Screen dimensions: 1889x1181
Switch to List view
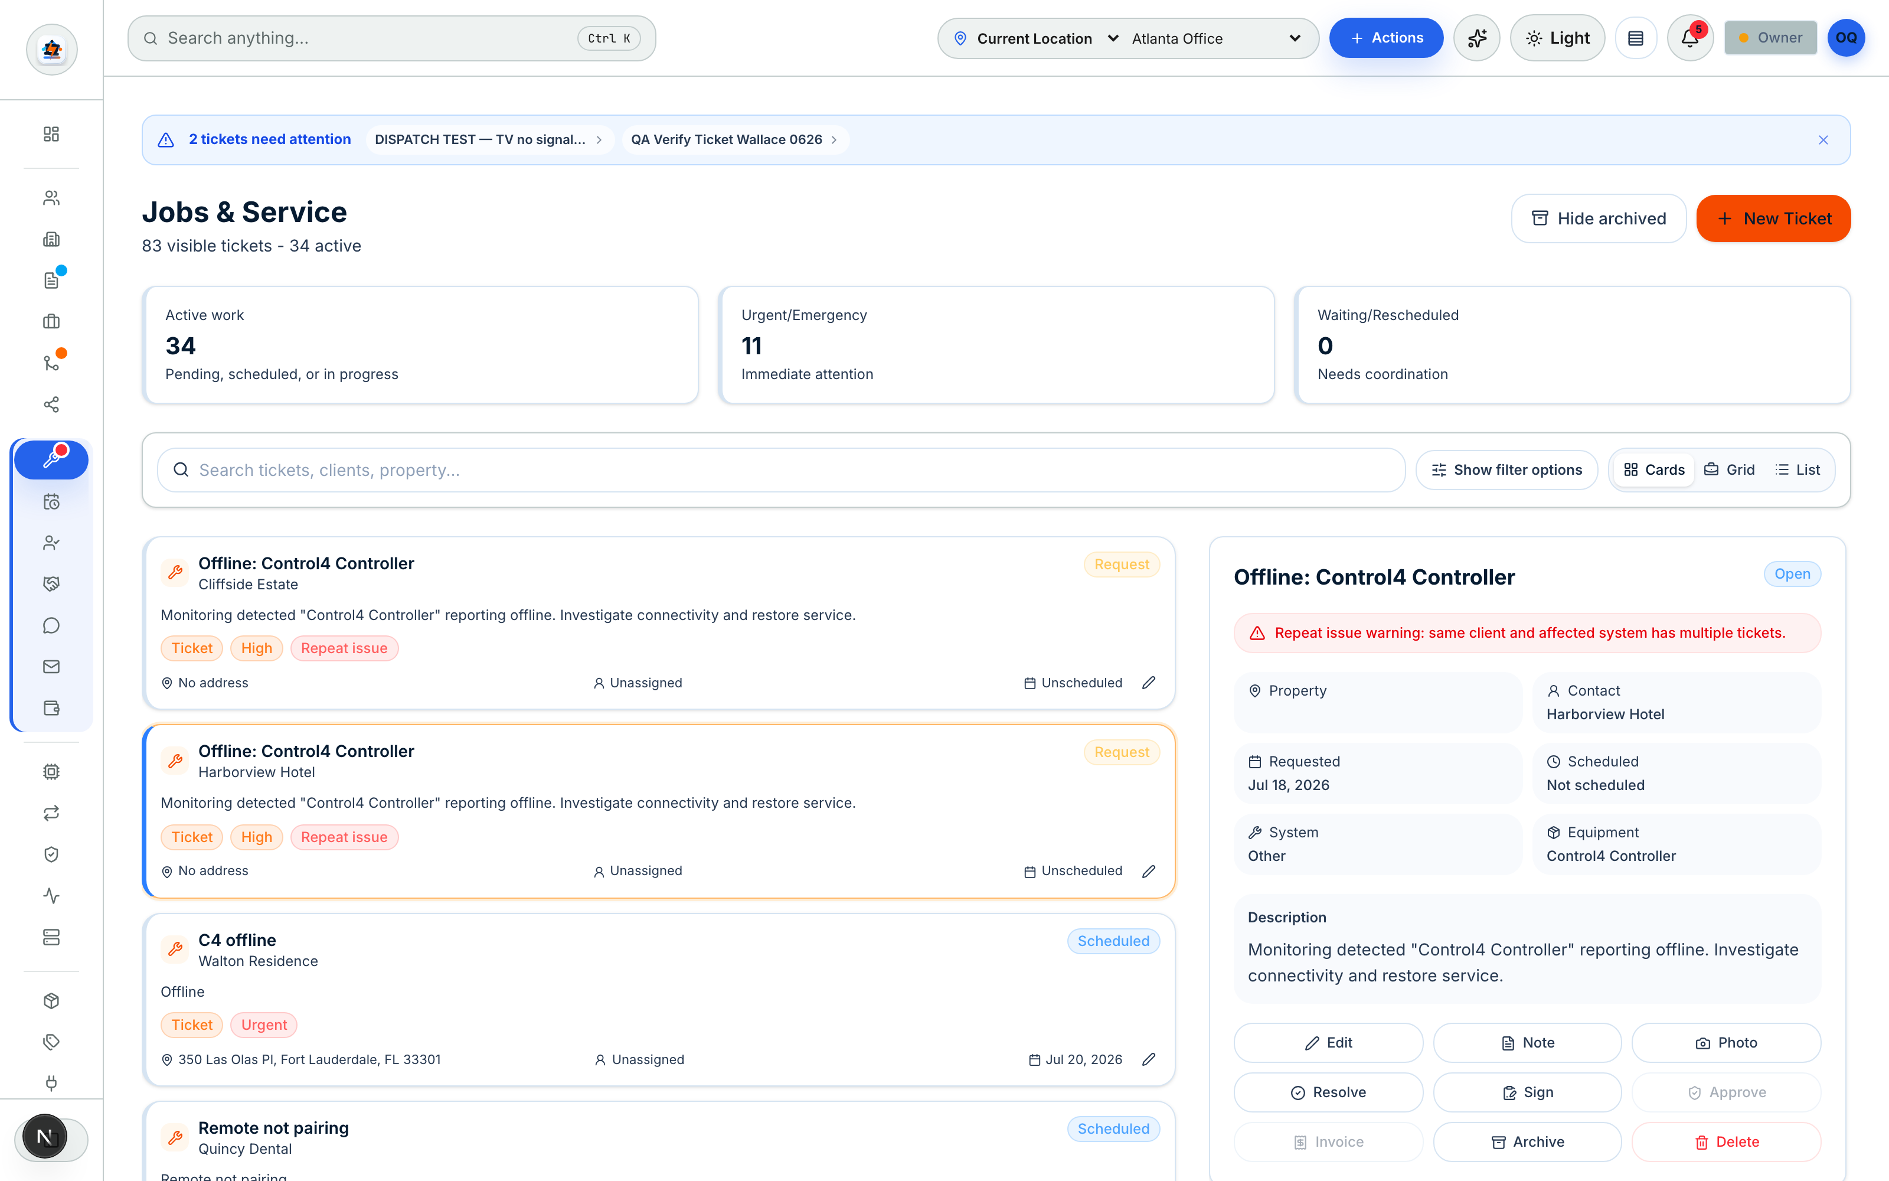pos(1798,470)
